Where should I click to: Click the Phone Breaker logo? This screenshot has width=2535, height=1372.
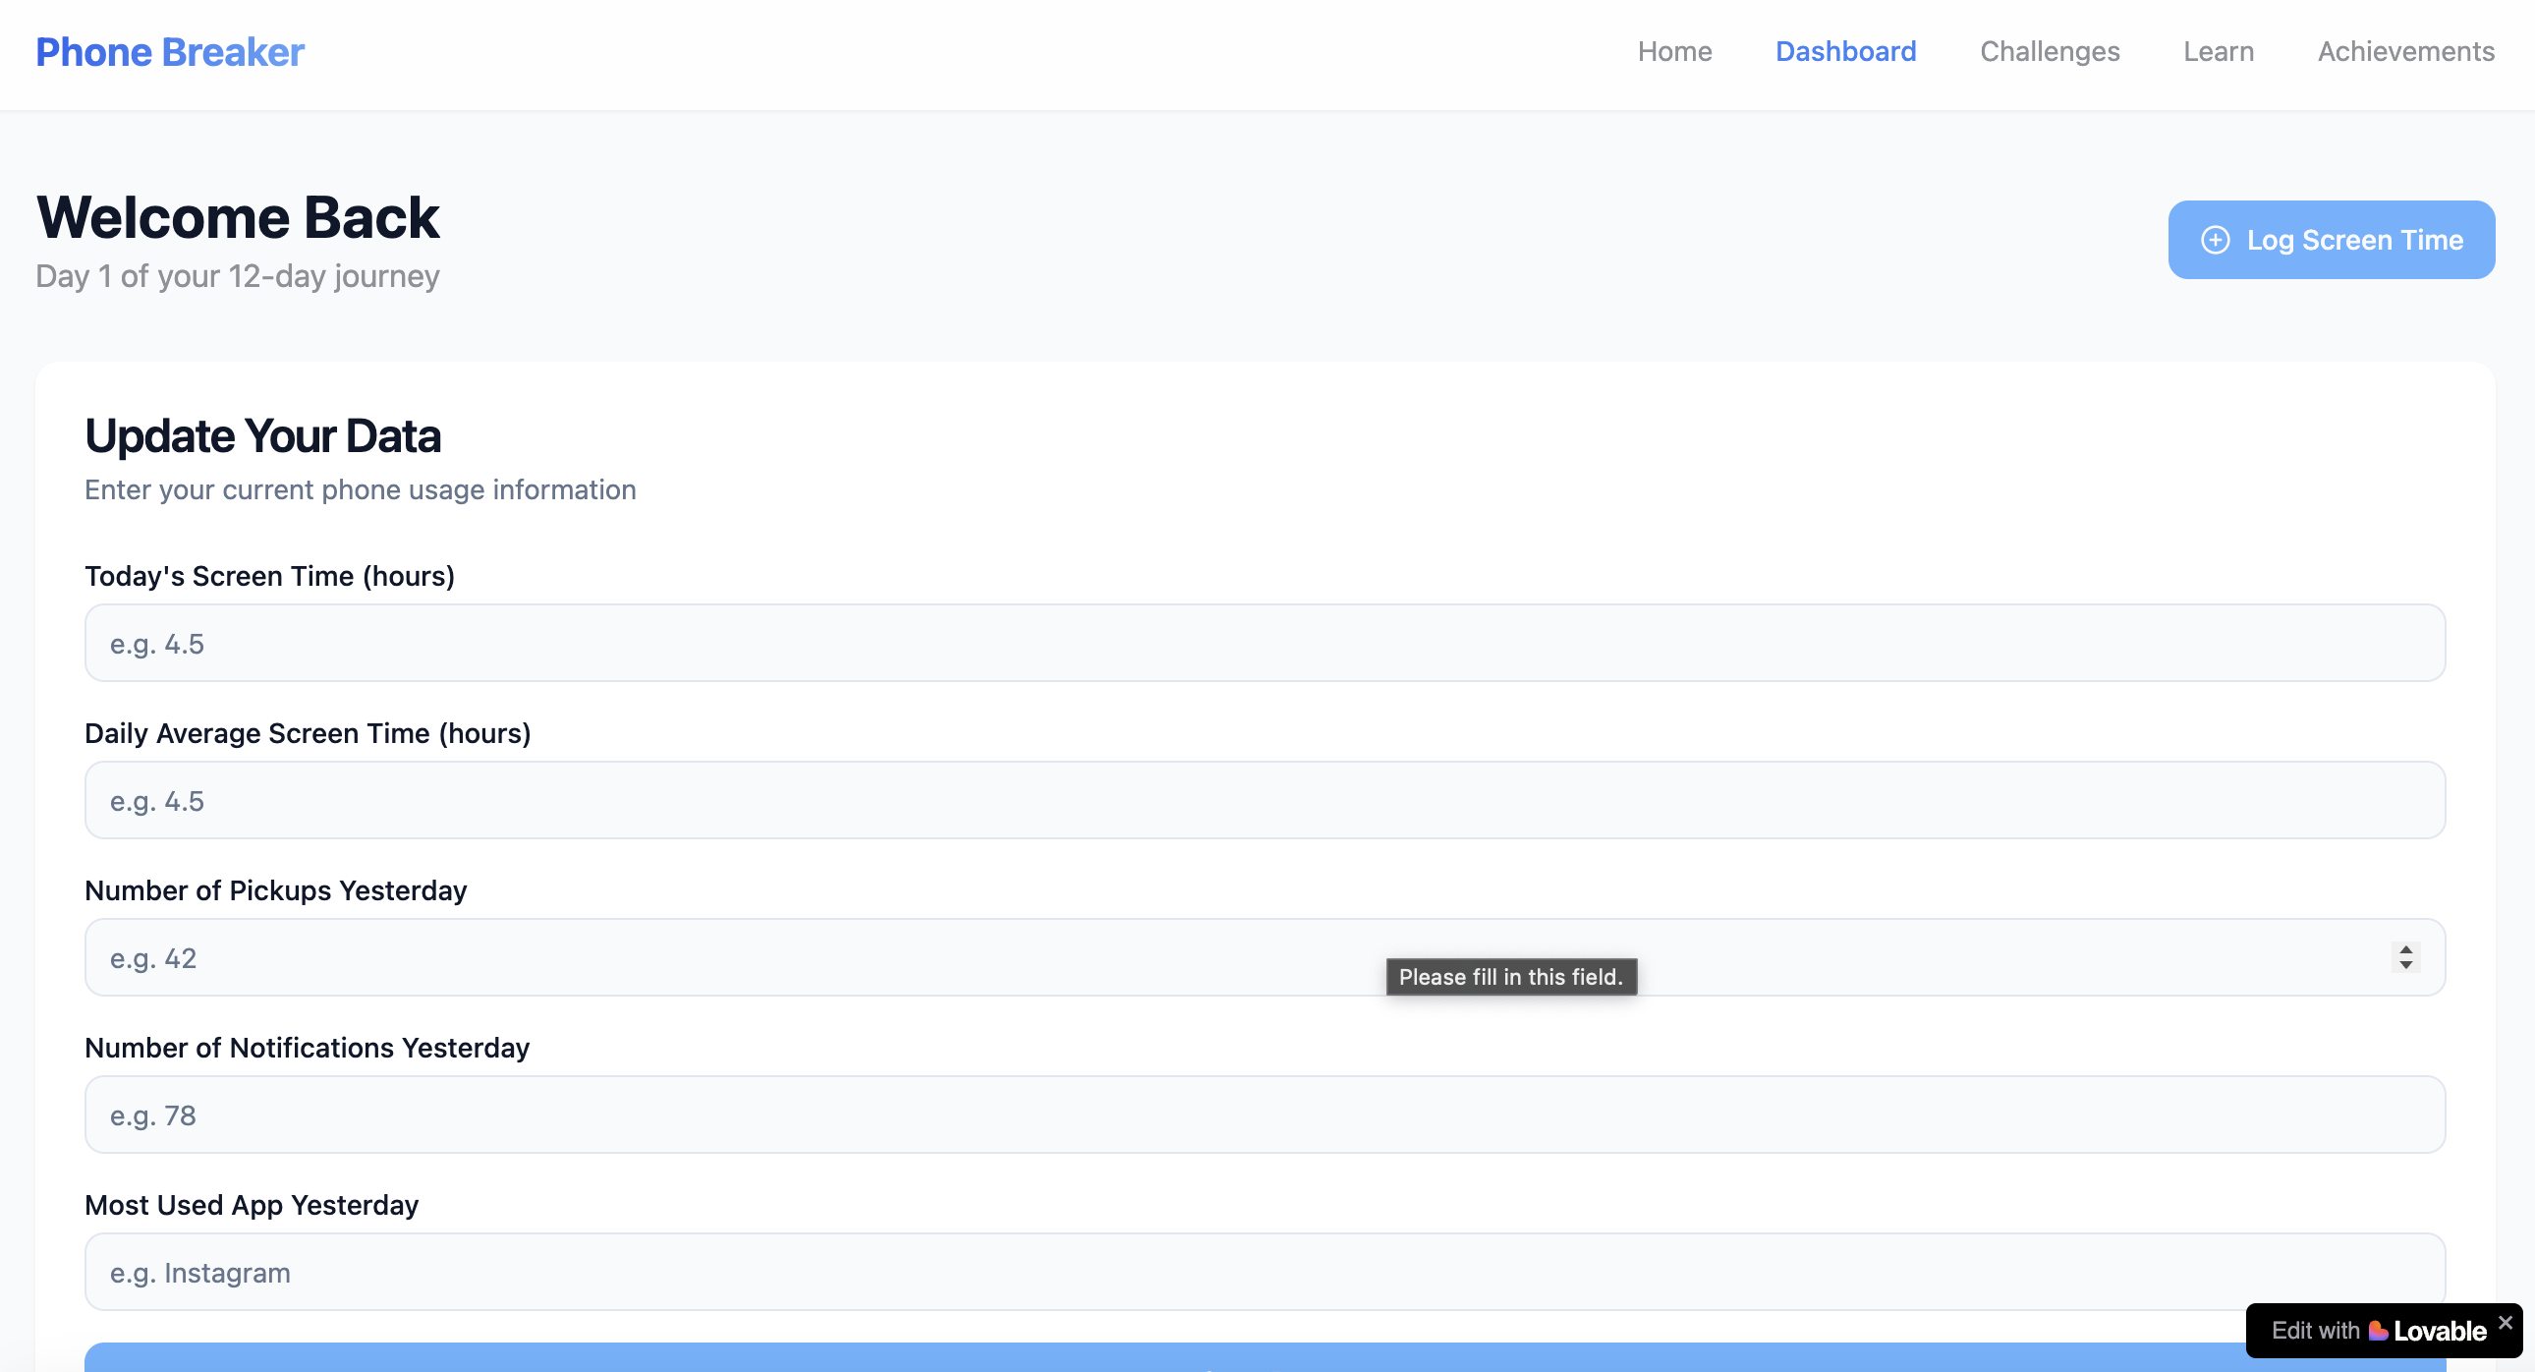coord(170,52)
